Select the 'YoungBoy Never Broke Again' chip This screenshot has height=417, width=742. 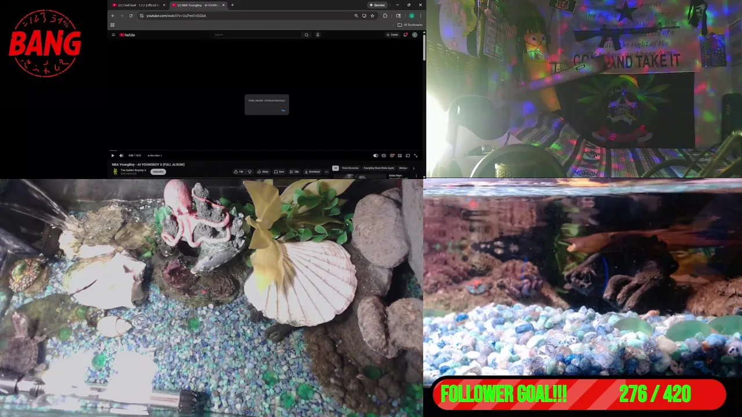(x=379, y=168)
